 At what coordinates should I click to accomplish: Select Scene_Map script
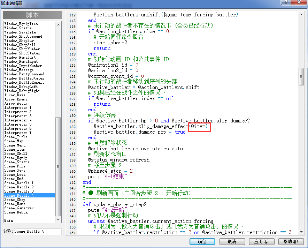(14, 141)
